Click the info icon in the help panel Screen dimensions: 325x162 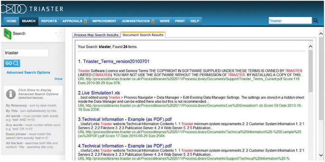11,94
